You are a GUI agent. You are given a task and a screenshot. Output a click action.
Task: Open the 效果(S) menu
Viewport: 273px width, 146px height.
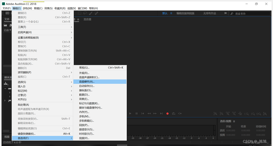(x=48, y=8)
